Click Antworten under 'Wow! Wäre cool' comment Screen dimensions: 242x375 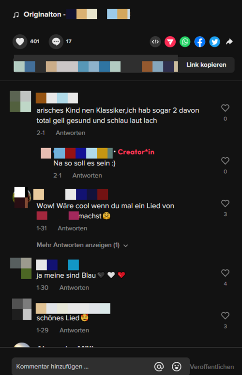click(72, 228)
